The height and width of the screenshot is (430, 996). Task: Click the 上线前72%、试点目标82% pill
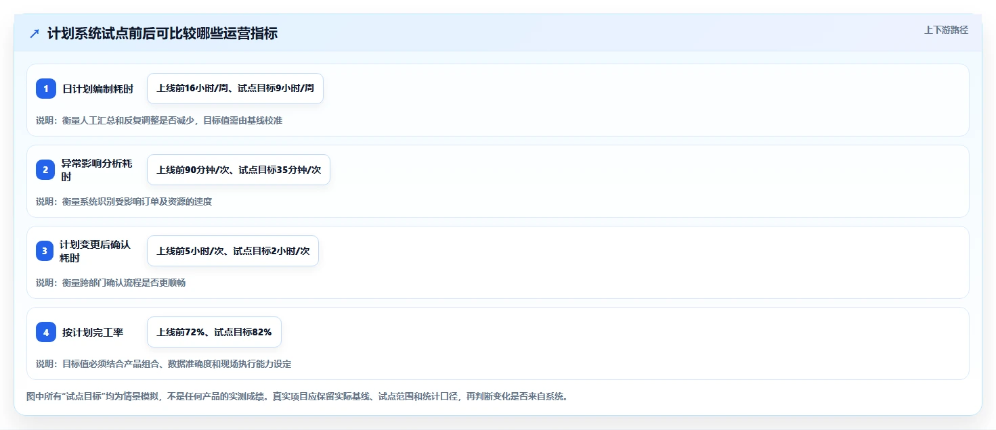pyautogui.click(x=214, y=332)
